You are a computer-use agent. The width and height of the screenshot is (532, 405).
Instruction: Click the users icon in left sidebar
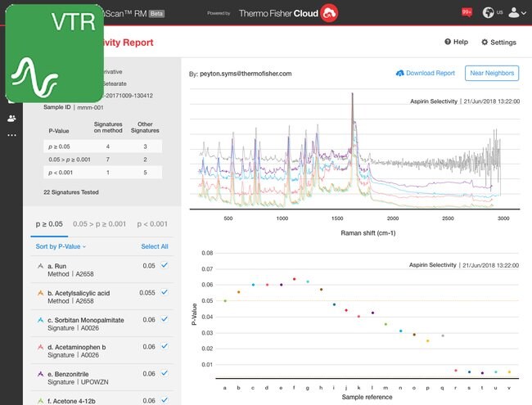pos(11,118)
